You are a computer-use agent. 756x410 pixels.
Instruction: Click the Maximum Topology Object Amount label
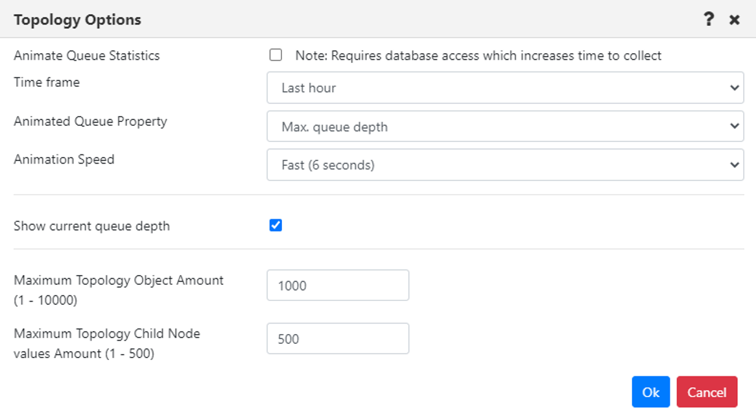(119, 290)
